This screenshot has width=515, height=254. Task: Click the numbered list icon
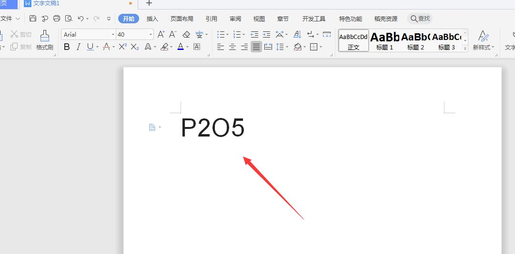click(x=237, y=34)
